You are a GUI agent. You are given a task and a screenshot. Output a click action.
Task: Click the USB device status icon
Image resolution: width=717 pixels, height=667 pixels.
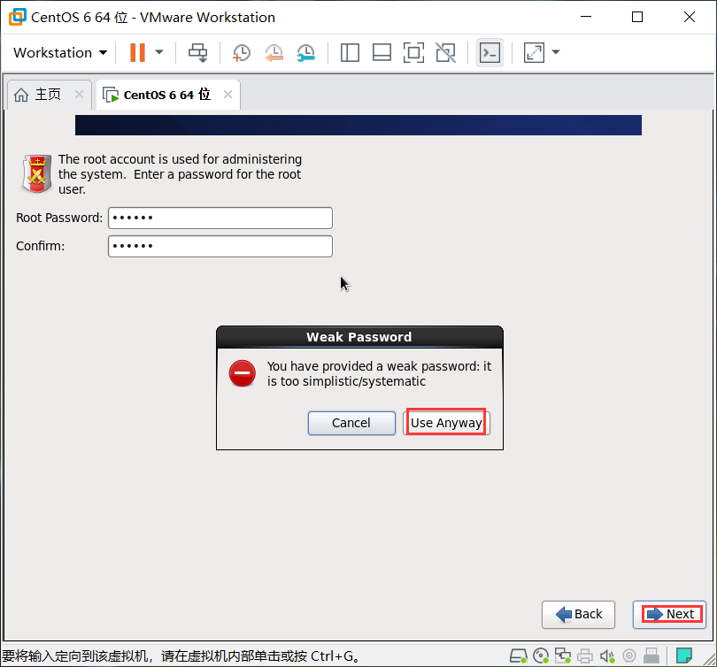[x=651, y=656]
